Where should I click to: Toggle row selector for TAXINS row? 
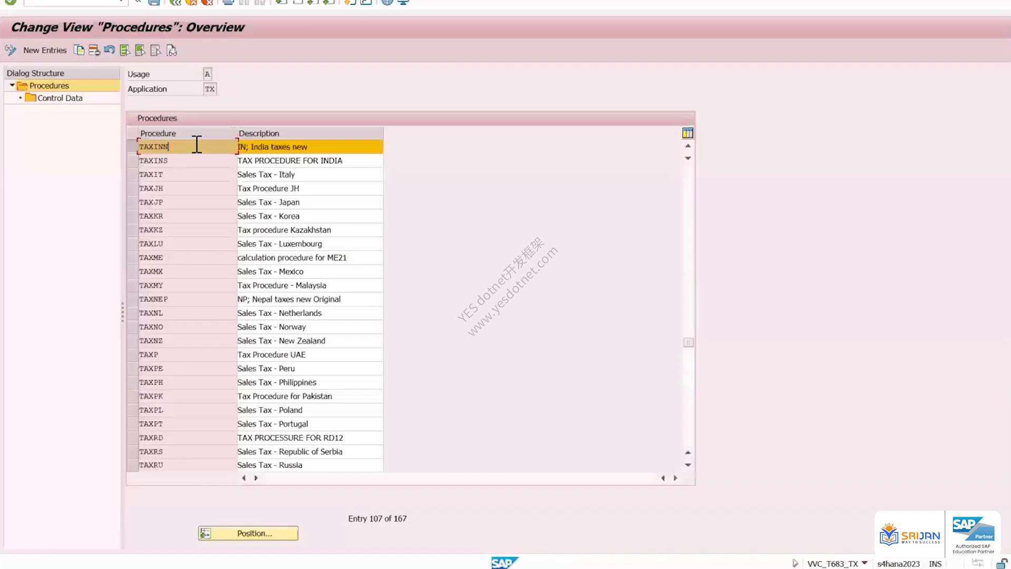[132, 161]
